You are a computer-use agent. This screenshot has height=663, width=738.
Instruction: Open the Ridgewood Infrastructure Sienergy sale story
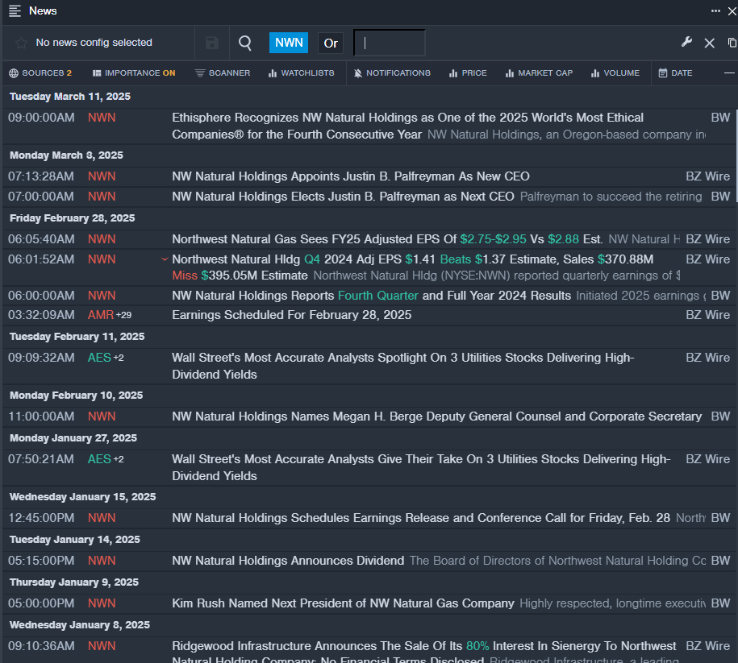coord(424,653)
